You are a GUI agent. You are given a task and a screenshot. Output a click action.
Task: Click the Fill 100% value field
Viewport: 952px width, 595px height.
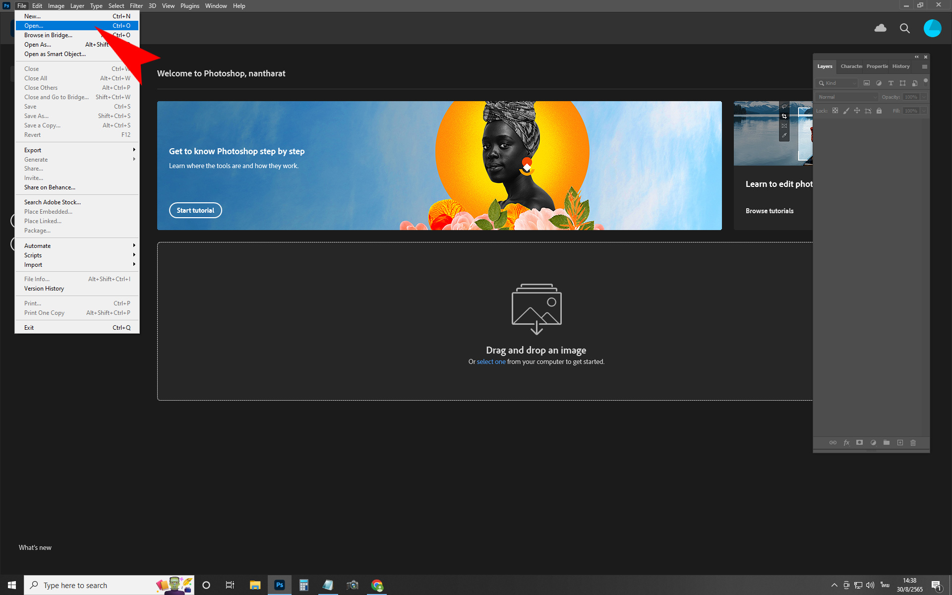coord(911,111)
